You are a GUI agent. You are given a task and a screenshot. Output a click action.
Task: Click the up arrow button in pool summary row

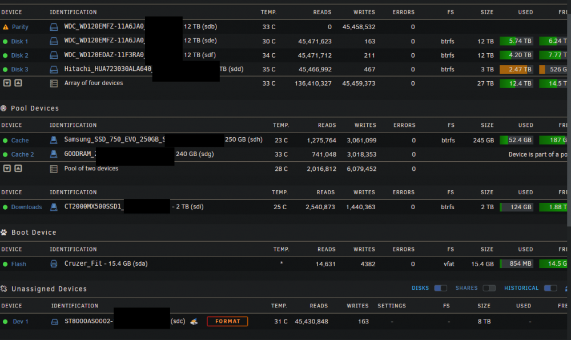[18, 169]
